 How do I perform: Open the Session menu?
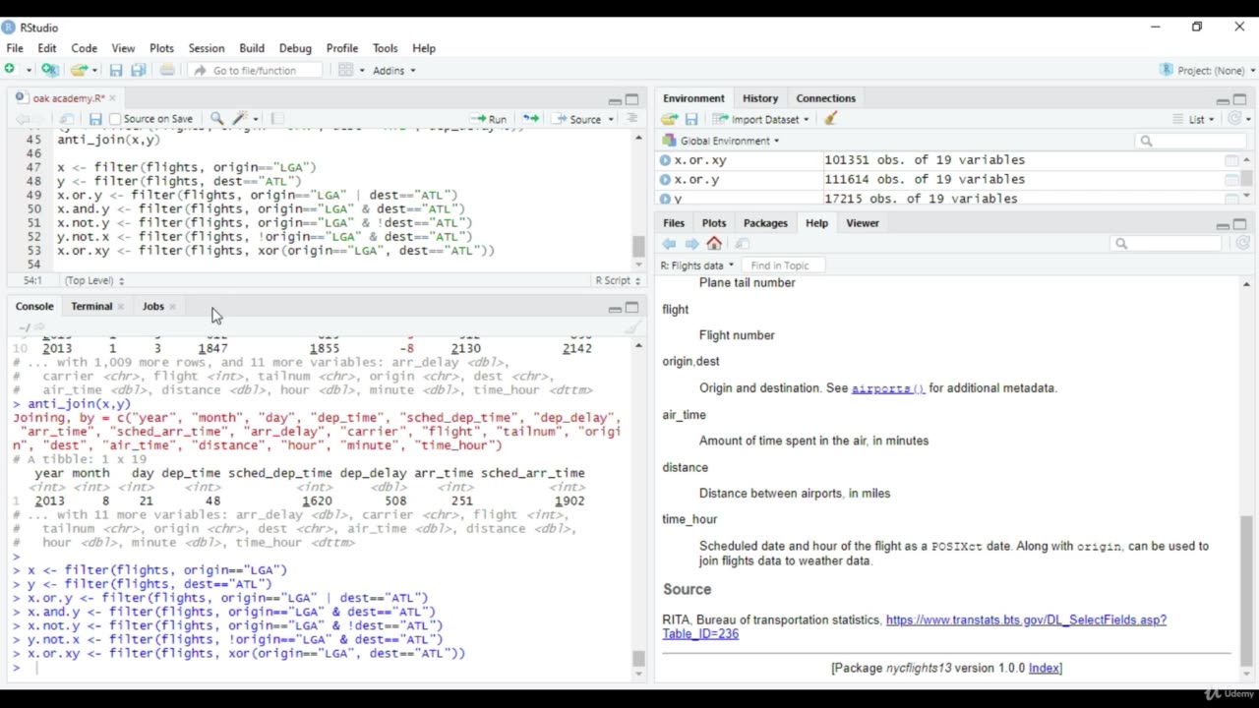click(x=207, y=48)
